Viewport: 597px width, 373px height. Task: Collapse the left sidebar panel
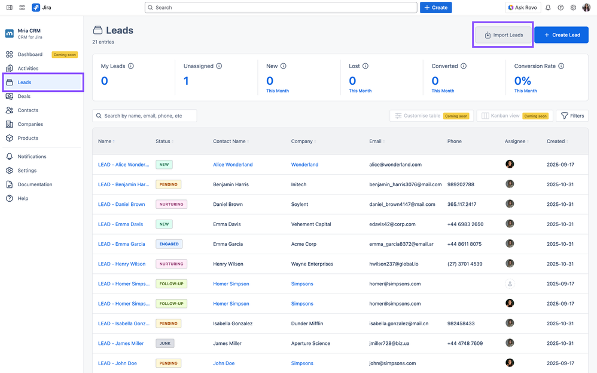click(x=9, y=7)
